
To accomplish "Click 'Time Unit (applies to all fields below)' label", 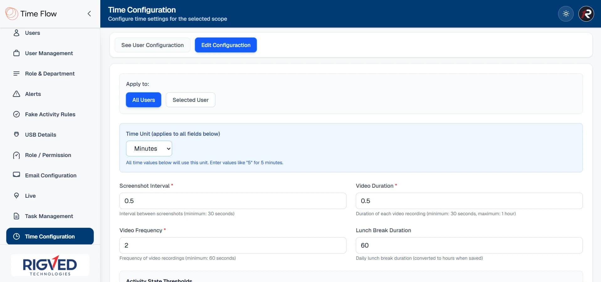I will click(x=173, y=134).
